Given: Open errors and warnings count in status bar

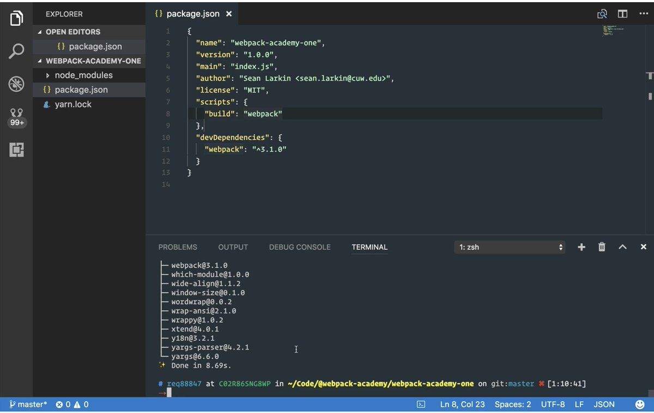Looking at the screenshot, I should click(x=72, y=404).
